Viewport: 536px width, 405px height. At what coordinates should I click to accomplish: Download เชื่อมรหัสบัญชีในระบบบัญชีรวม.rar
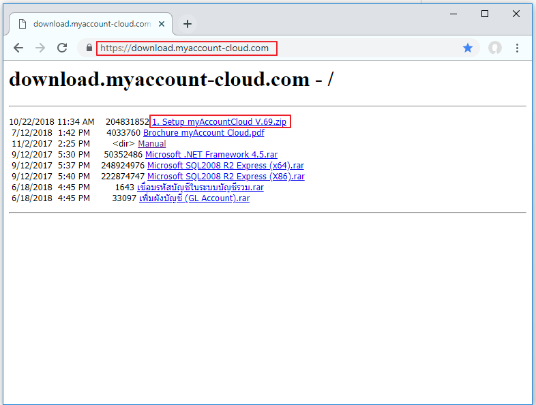coord(200,187)
